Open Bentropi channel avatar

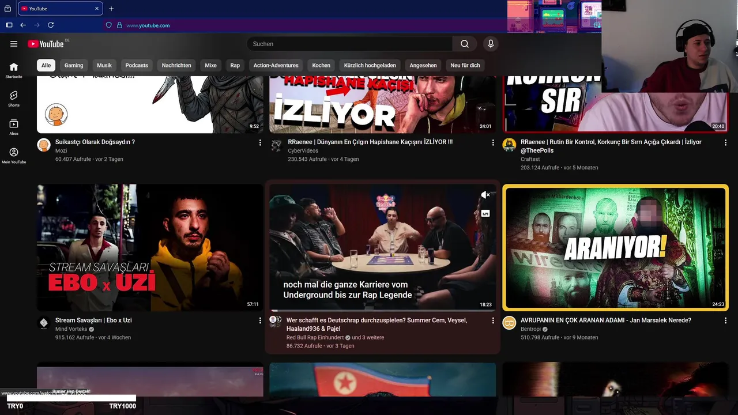509,323
